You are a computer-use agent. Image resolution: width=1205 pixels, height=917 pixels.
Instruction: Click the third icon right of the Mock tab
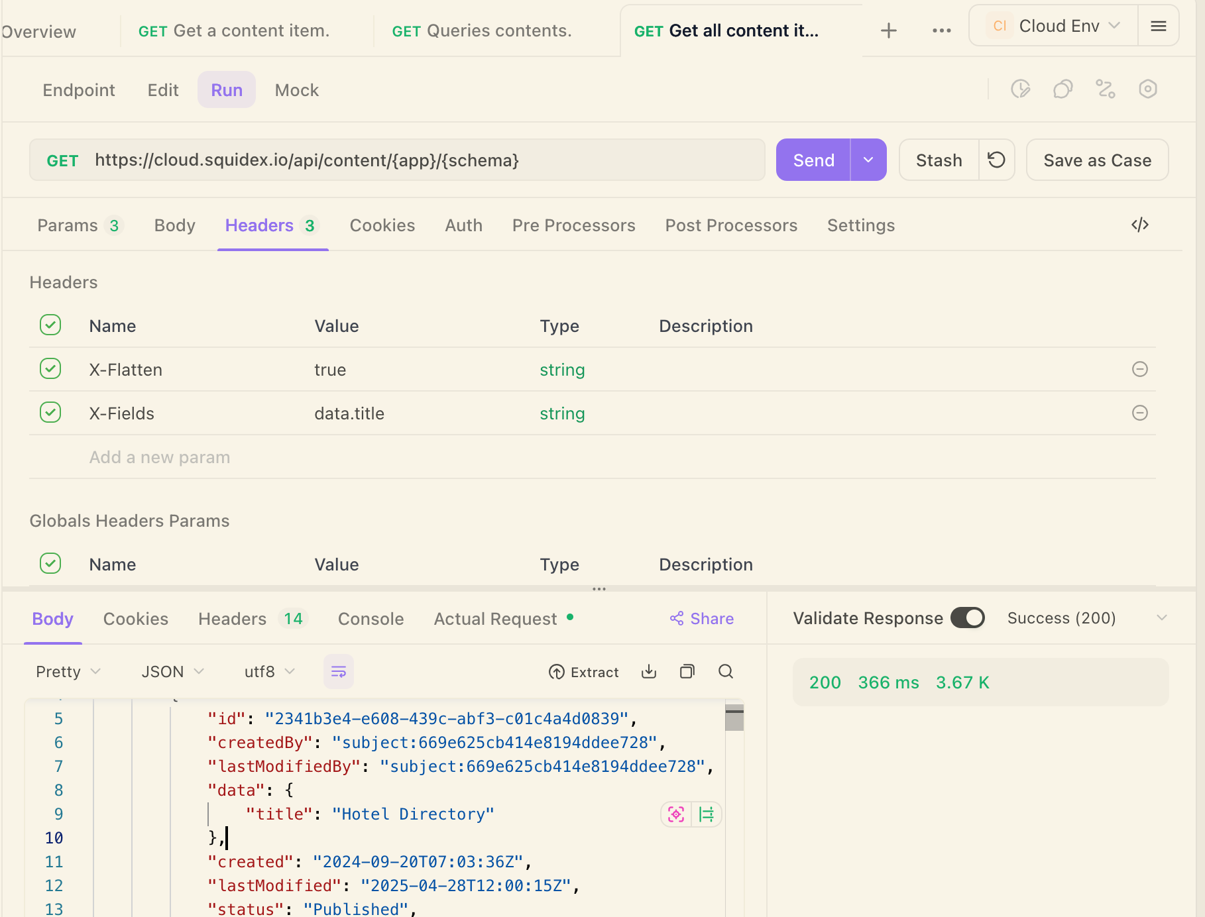(1105, 89)
